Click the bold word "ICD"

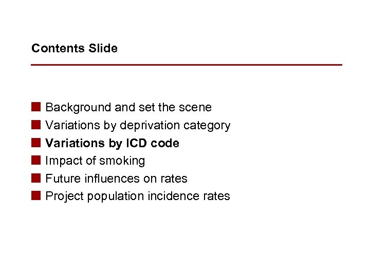(136, 143)
